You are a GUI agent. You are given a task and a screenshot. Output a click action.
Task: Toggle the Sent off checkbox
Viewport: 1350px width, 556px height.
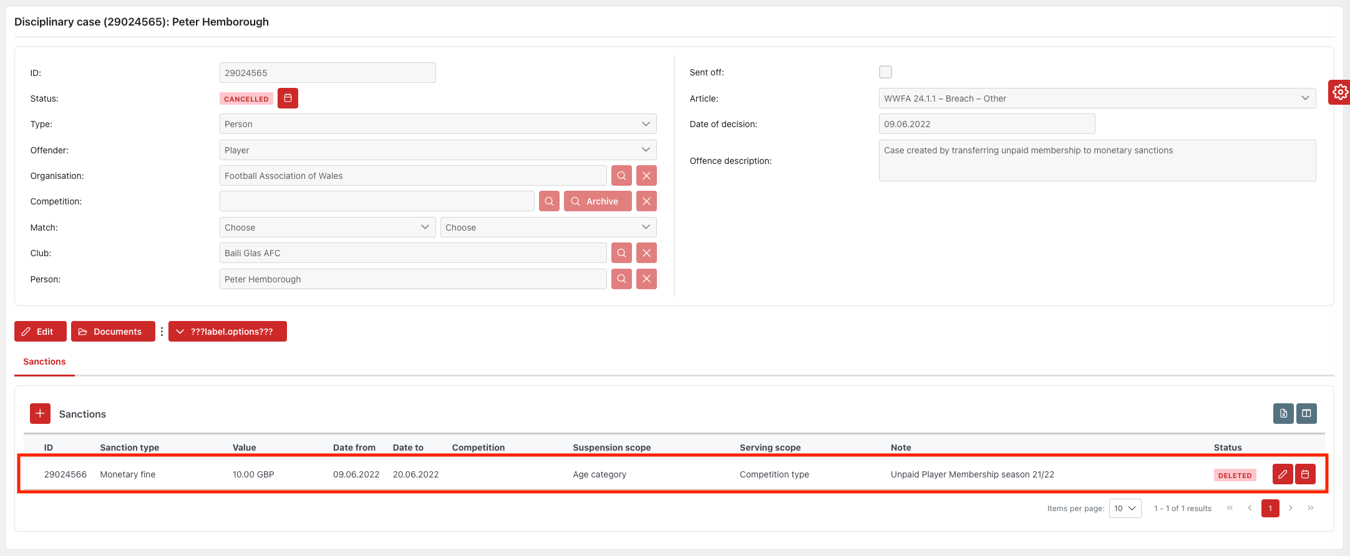click(885, 72)
